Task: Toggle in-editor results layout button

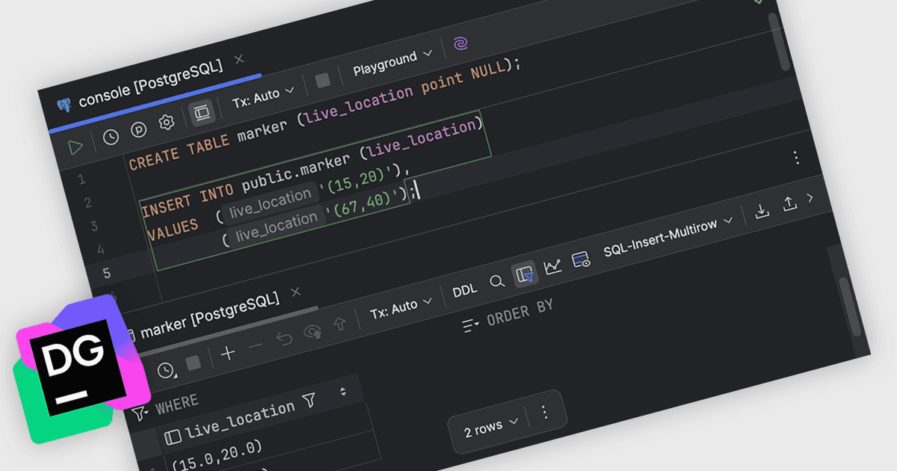Action: coord(202,113)
